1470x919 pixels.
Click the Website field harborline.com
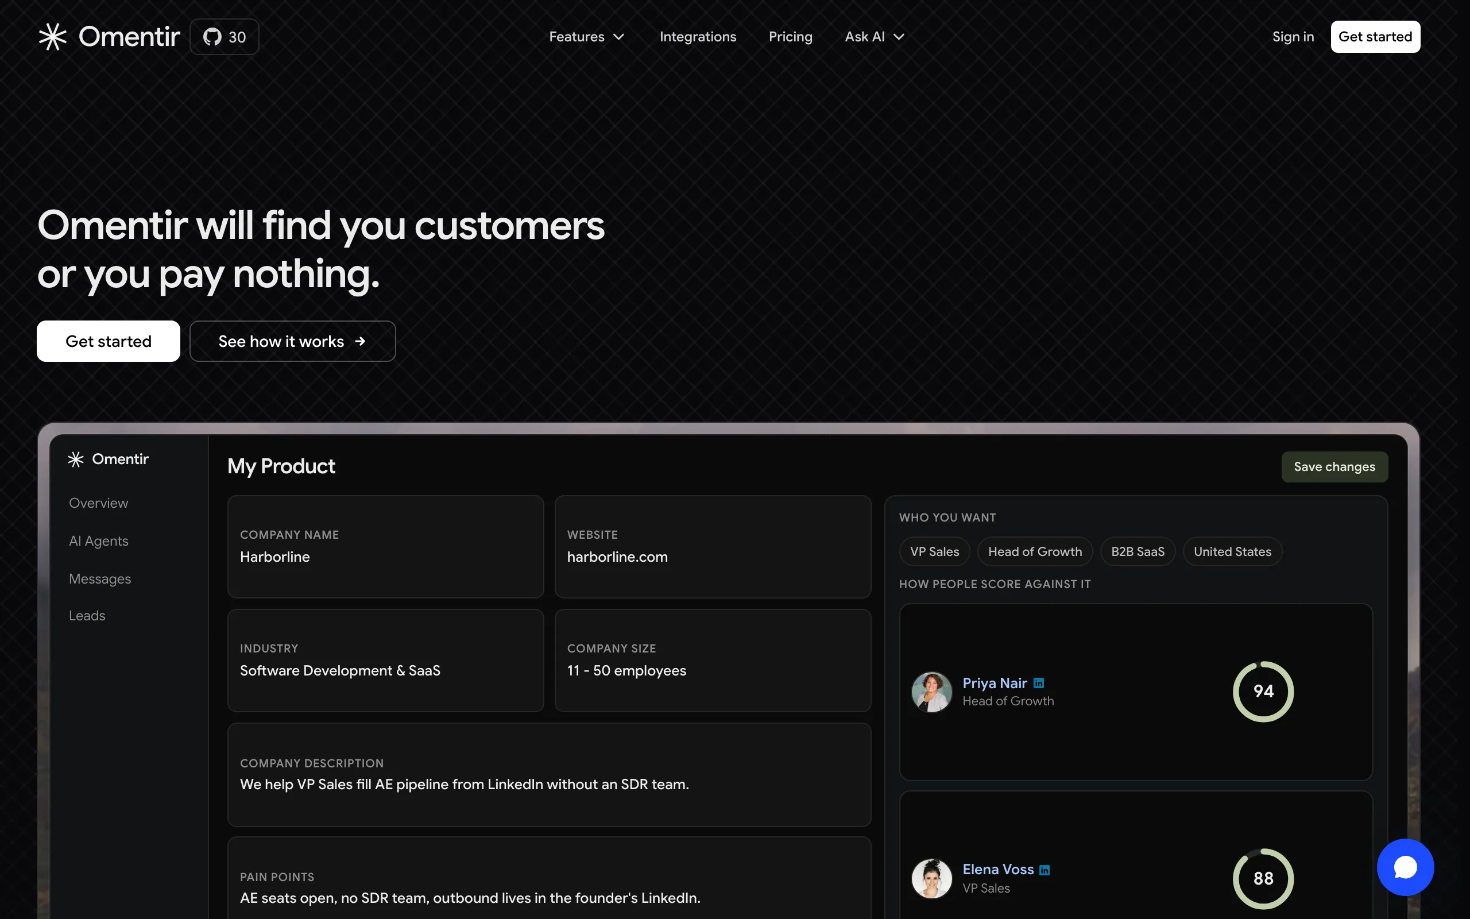(x=713, y=546)
